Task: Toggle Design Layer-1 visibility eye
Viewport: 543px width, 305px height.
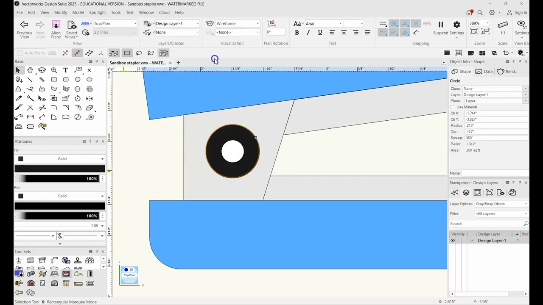Action: click(x=453, y=241)
